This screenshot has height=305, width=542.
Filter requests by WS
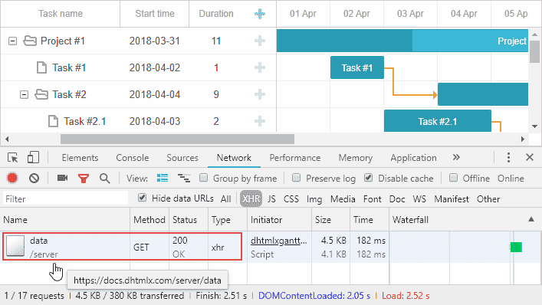[419, 199]
